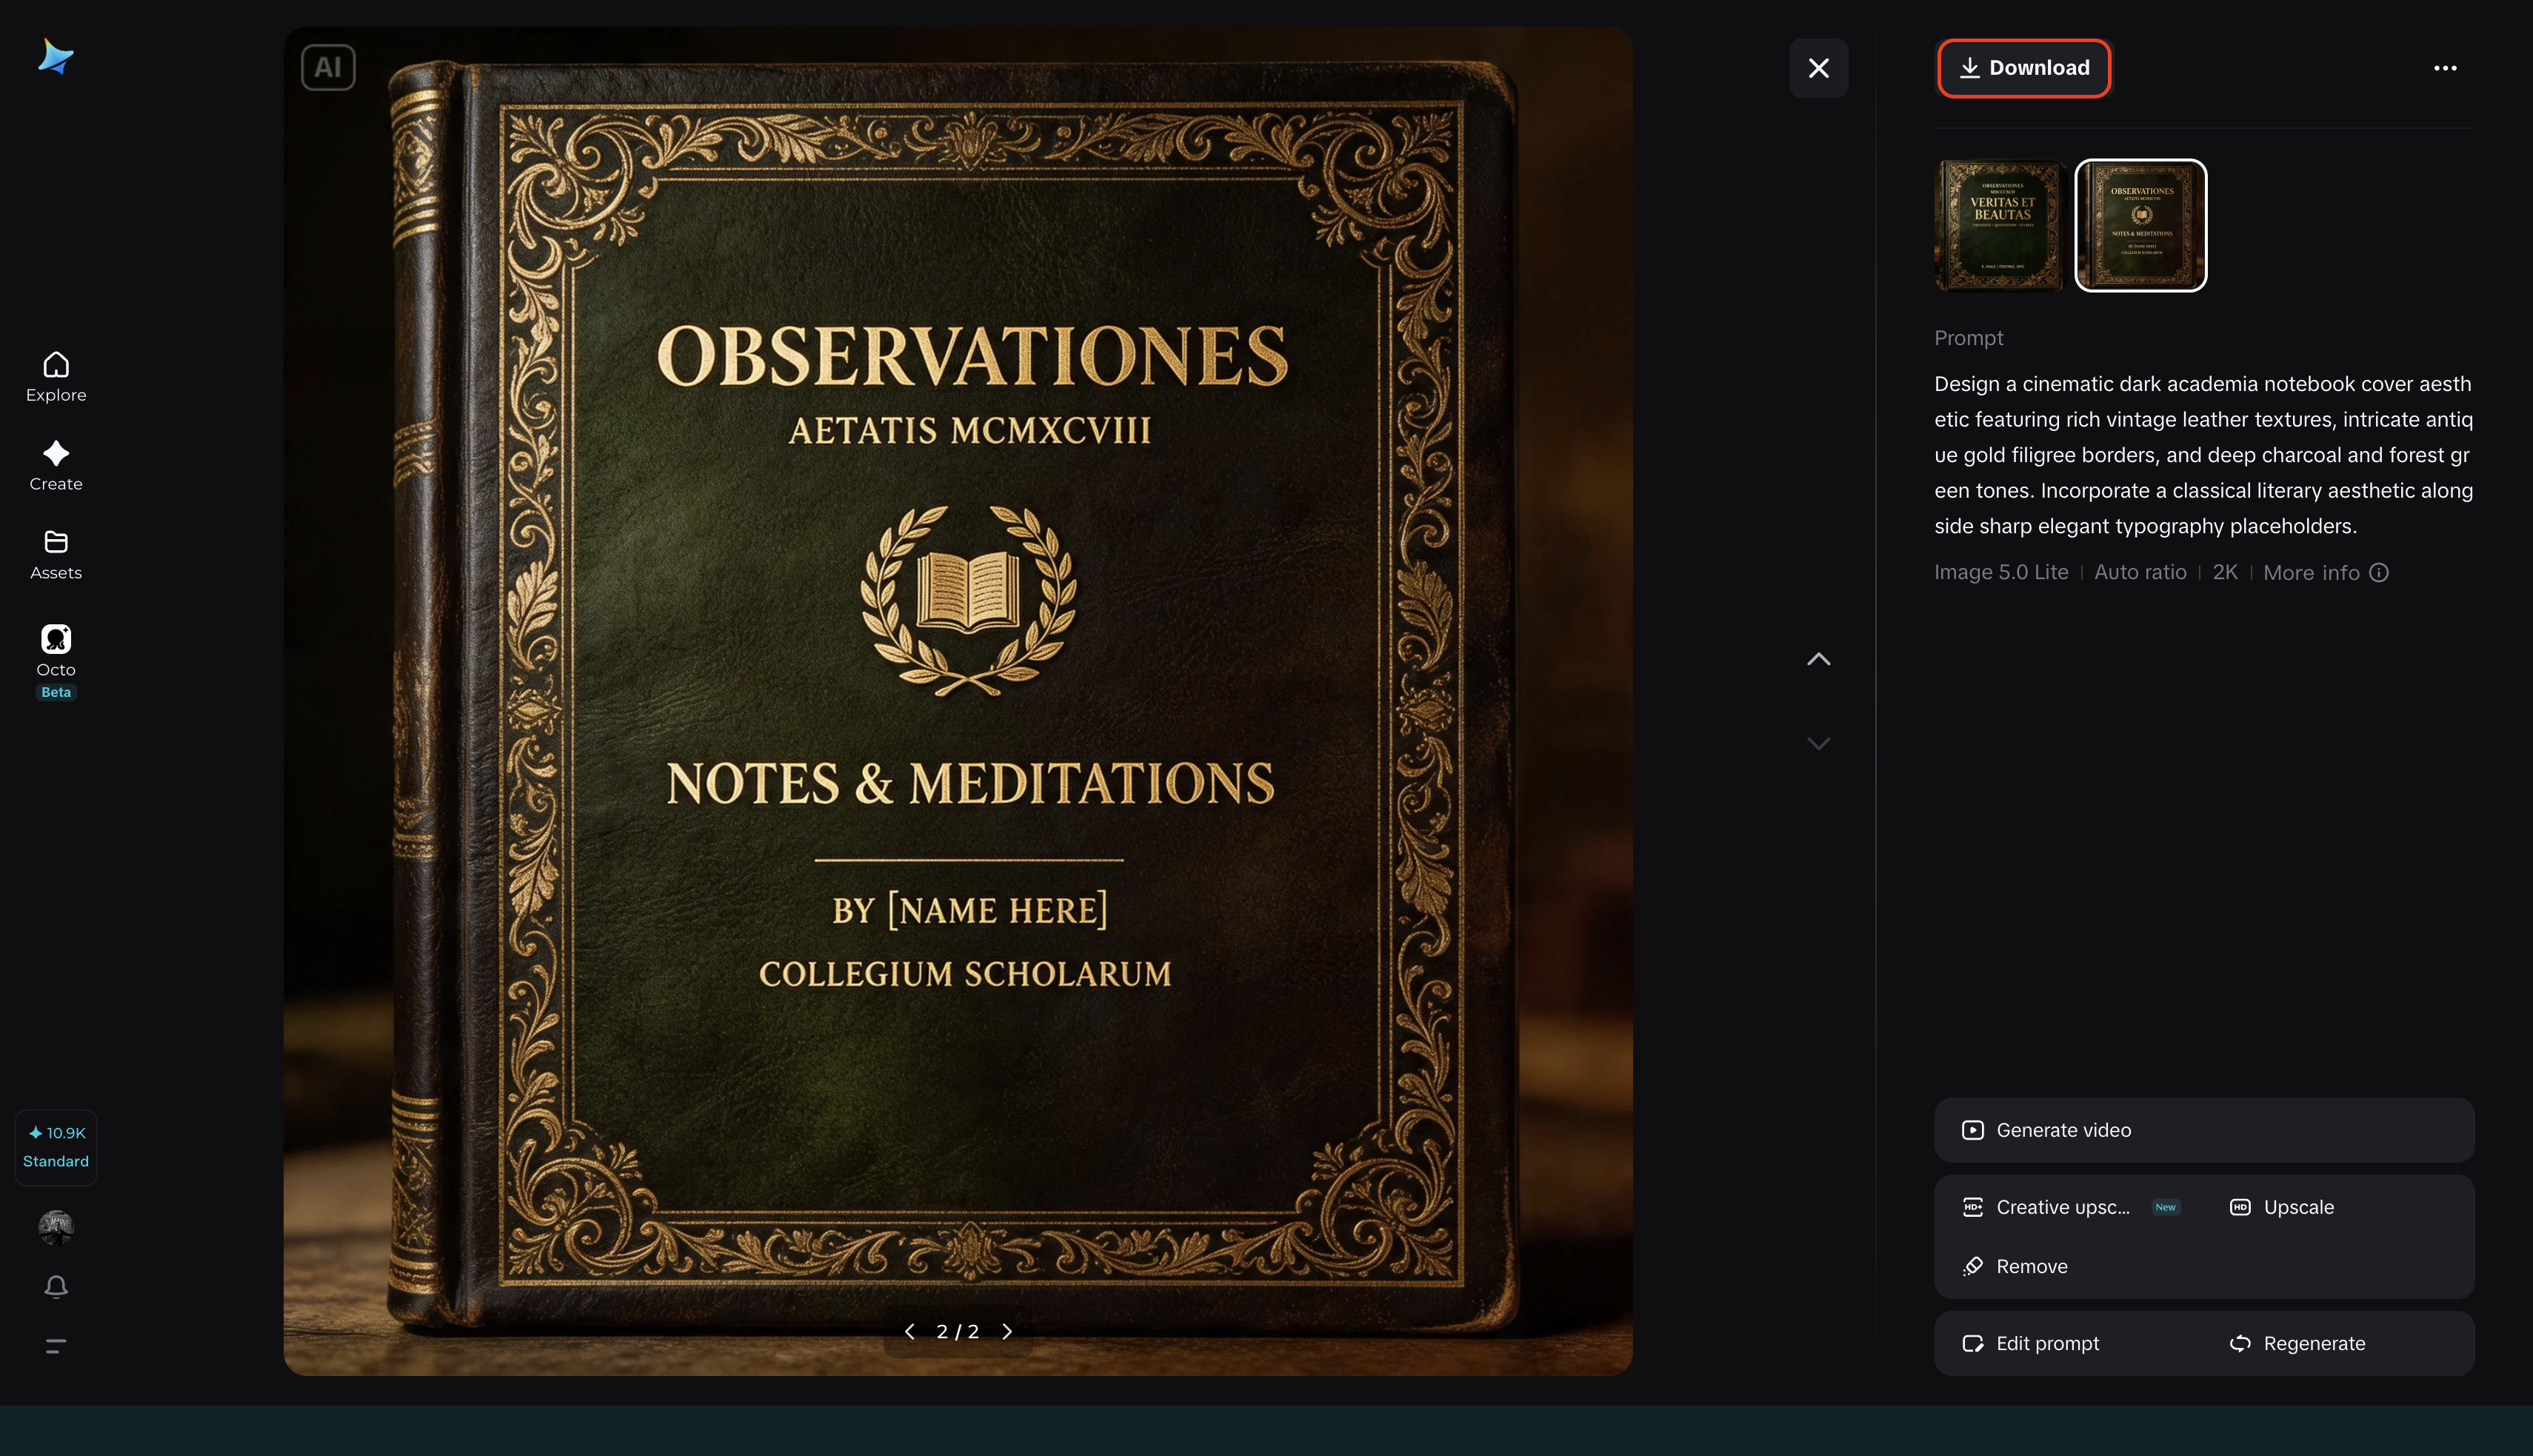Screen dimensions: 2533x1456
Task: Click the main book cover image
Action: coord(958,700)
